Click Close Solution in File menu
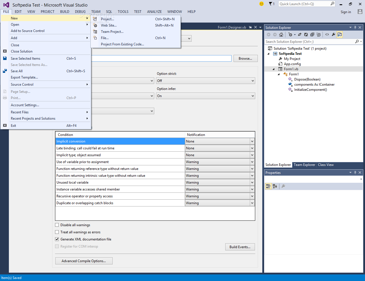The height and width of the screenshot is (281, 365). point(46,51)
